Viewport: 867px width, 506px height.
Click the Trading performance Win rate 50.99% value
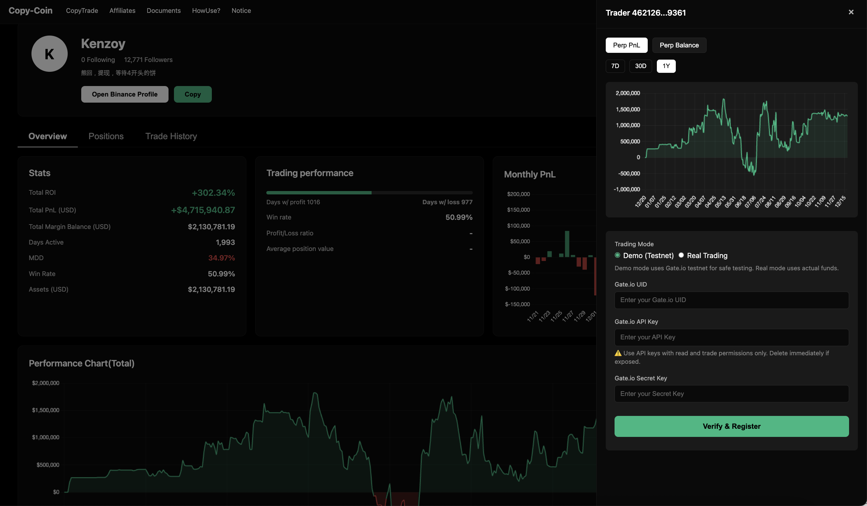click(459, 217)
